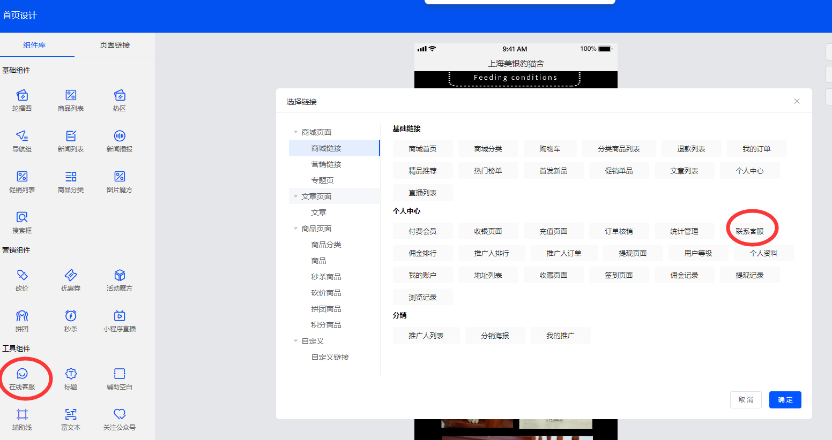Choose the 收藏页面 link button

point(553,275)
